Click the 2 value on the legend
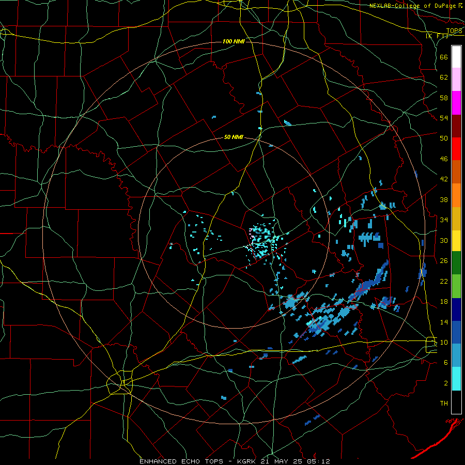465x465 pixels. (x=446, y=383)
